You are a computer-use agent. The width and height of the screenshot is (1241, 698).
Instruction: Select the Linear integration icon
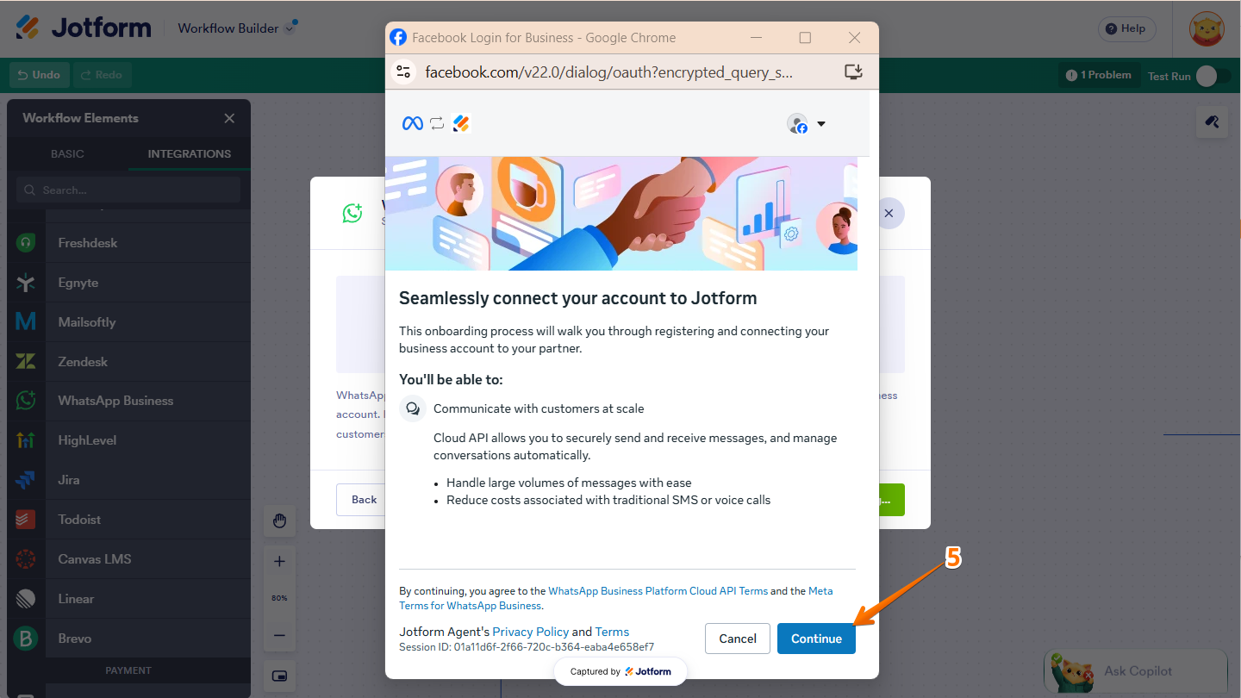click(26, 599)
